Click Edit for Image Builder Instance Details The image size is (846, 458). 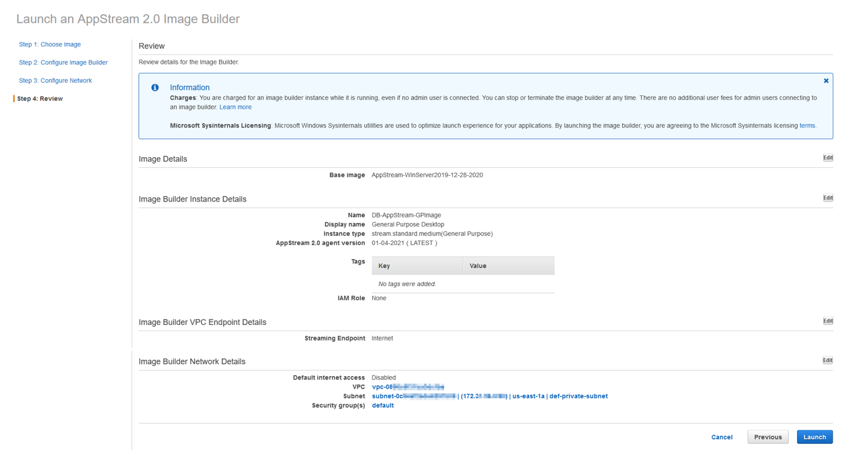coord(827,197)
